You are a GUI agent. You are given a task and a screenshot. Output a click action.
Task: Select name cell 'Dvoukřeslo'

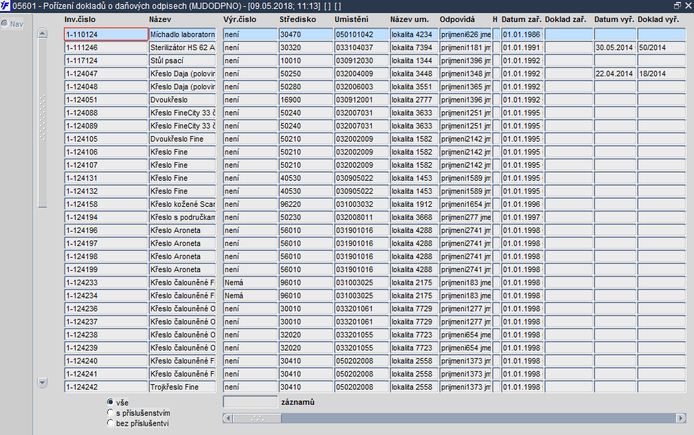(x=182, y=100)
